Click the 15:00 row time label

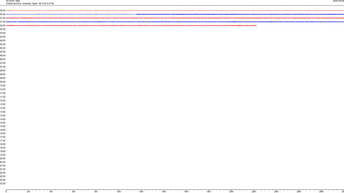pos(3,123)
